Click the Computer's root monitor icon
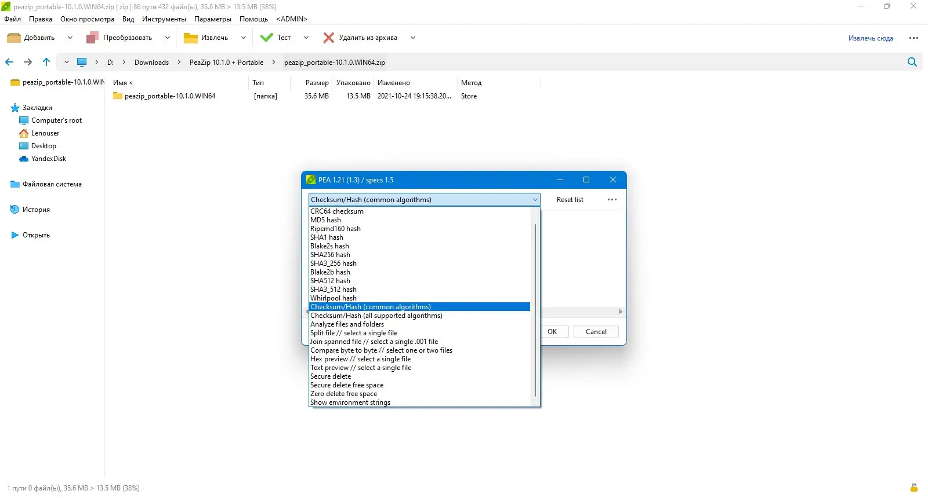Viewport: 928px width, 498px height. [24, 120]
